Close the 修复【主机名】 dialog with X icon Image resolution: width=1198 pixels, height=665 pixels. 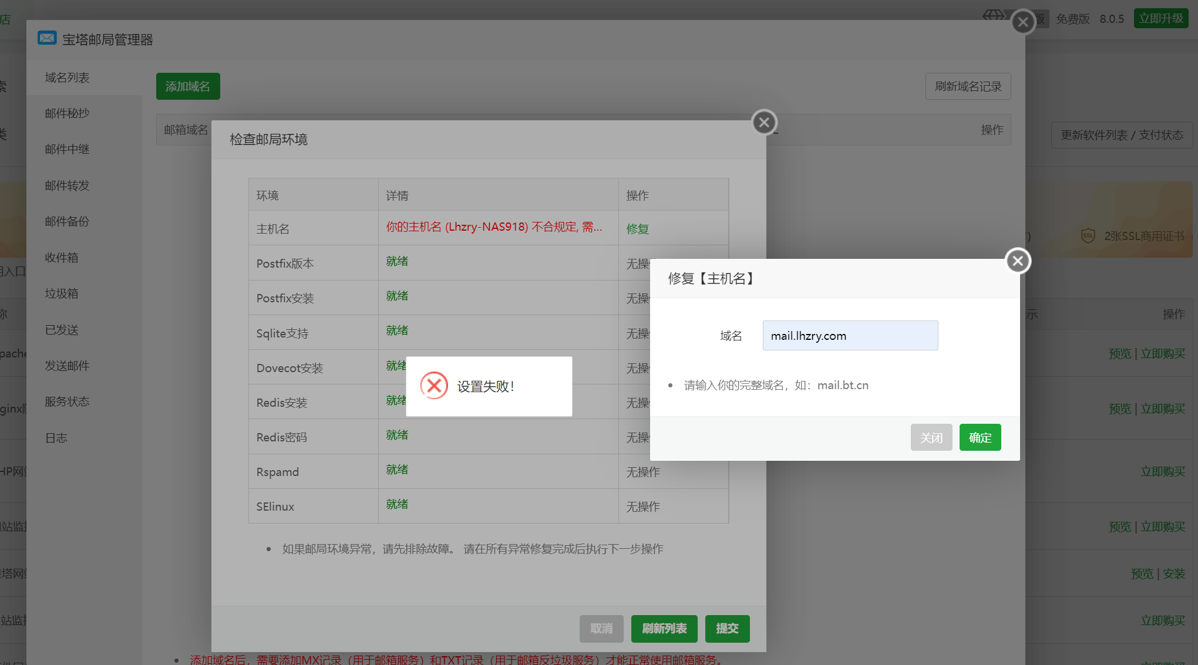pos(1018,261)
